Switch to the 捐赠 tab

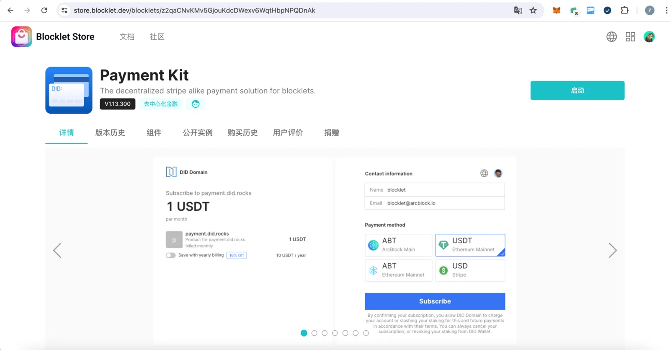[331, 133]
